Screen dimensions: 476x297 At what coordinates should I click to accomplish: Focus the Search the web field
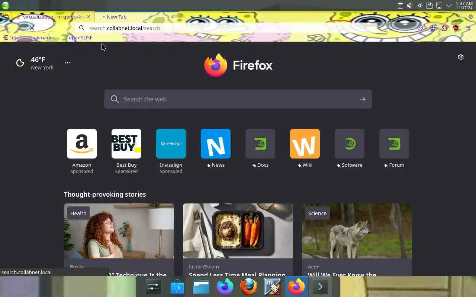tap(238, 99)
